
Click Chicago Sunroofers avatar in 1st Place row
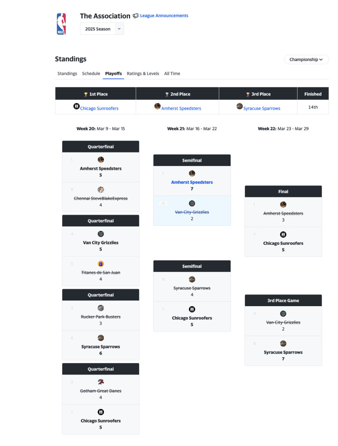(77, 106)
